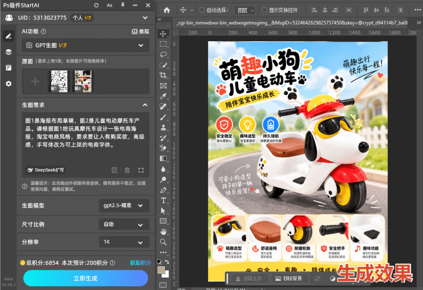Go to Photoshop home screen
423x290 pixels.
[x=167, y=10]
